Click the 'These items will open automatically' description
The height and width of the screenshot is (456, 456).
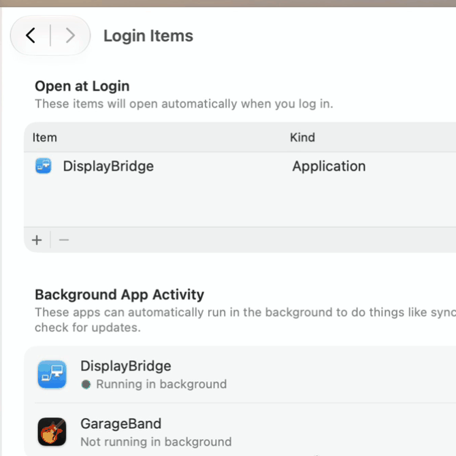click(x=184, y=104)
